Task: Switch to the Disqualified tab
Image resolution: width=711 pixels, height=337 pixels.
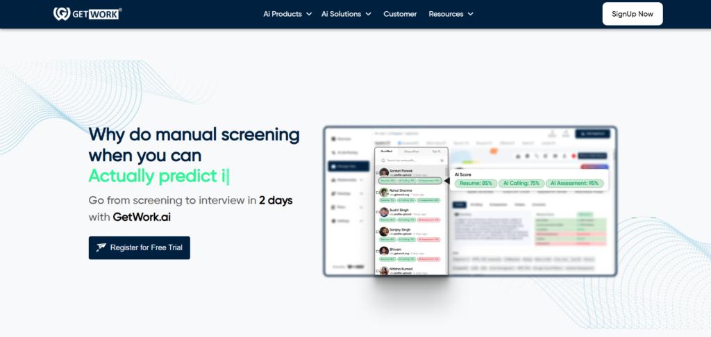Action: (x=412, y=150)
